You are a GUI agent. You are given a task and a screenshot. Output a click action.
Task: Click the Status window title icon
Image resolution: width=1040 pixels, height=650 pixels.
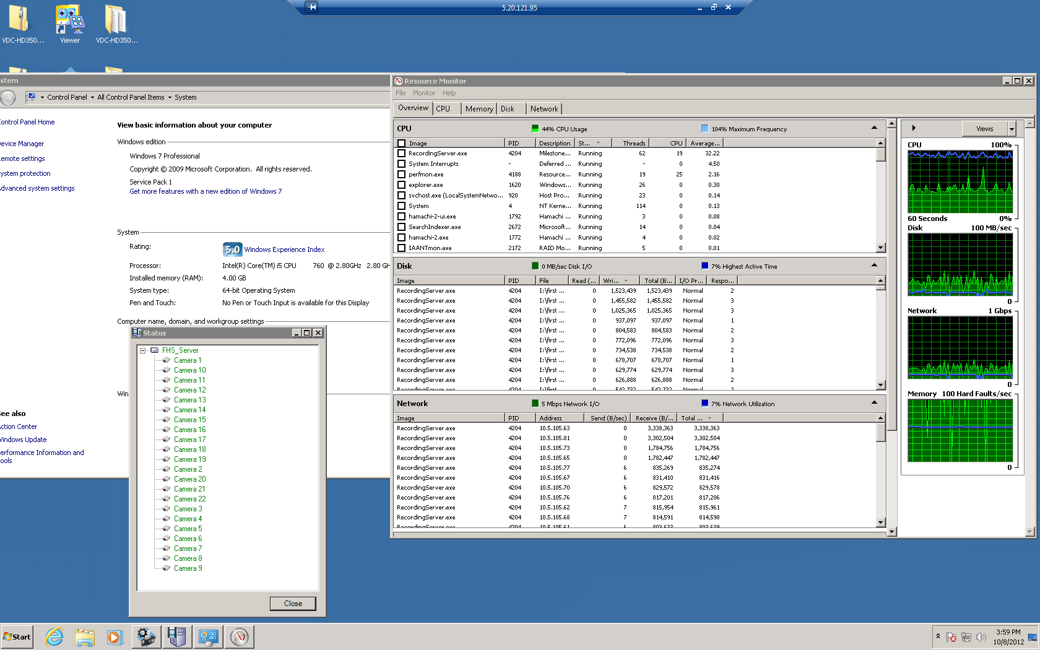point(137,333)
